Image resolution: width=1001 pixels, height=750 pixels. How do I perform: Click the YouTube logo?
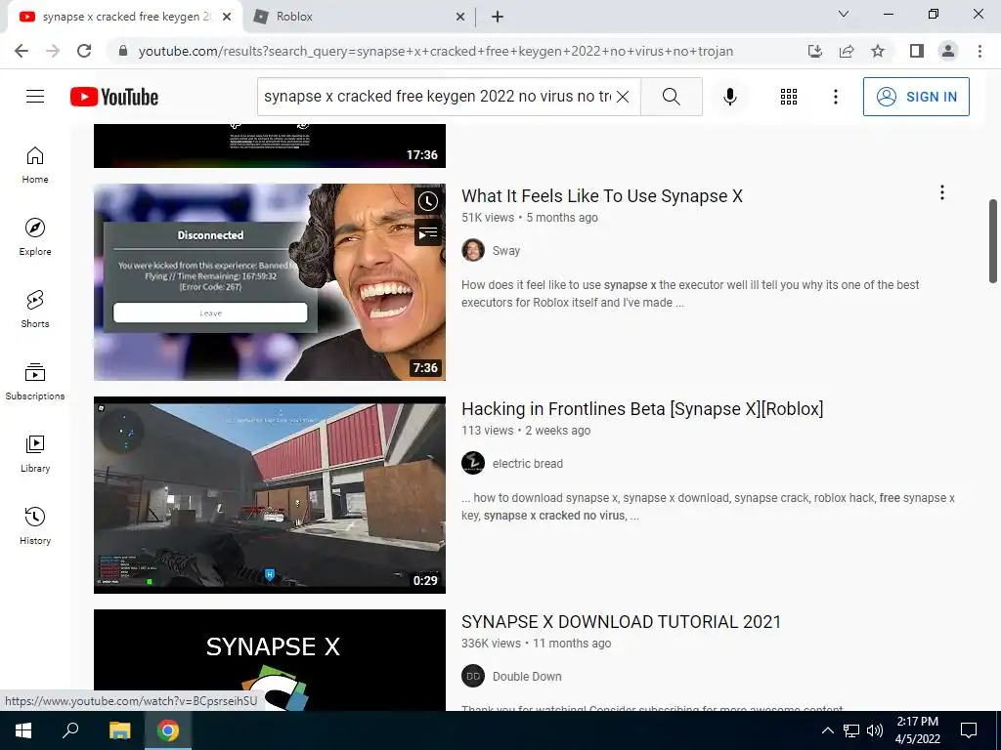[x=114, y=97]
